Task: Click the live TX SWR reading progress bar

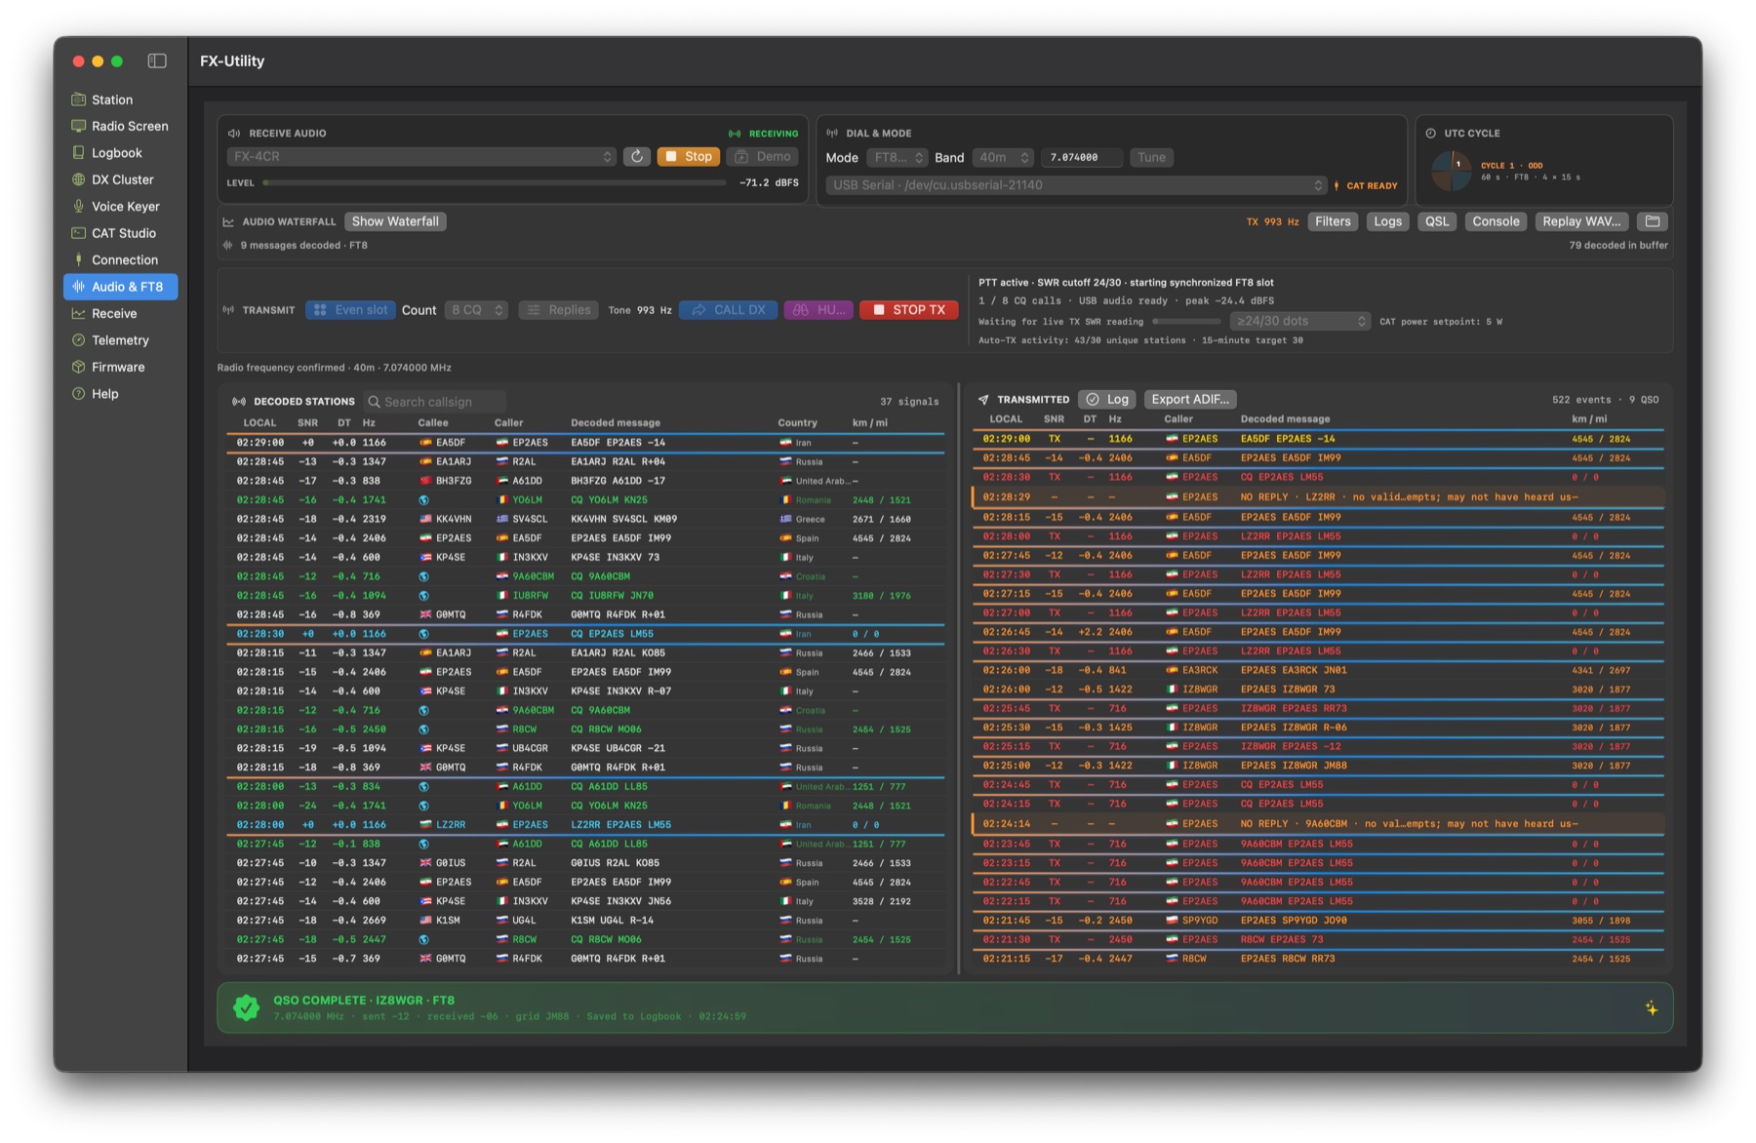Action: point(1186,321)
